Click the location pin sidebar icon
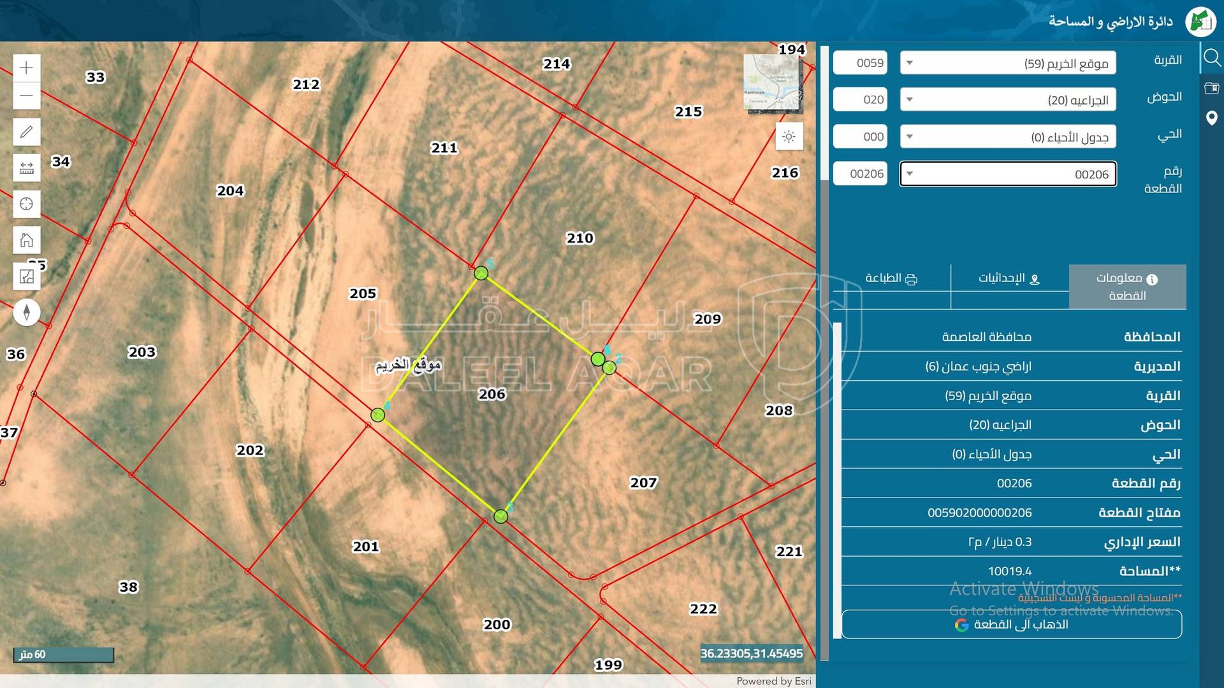 click(1211, 118)
